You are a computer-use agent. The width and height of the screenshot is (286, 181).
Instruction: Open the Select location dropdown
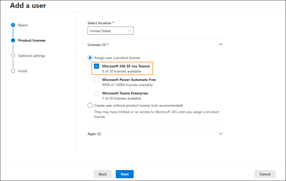tap(110, 31)
